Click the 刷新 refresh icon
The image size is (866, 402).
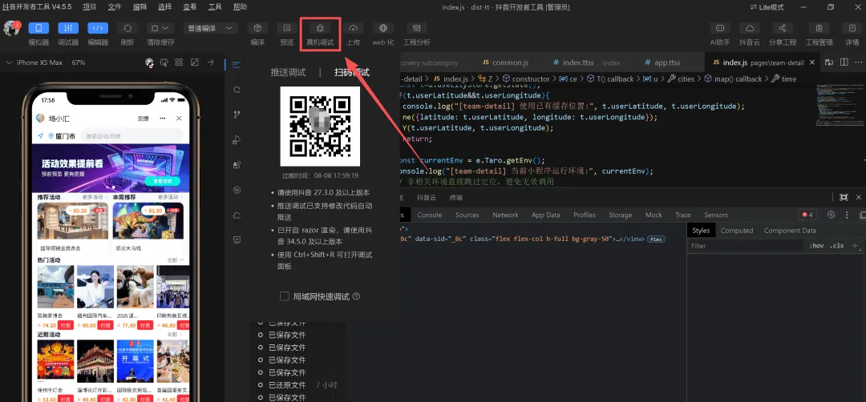pyautogui.click(x=127, y=28)
